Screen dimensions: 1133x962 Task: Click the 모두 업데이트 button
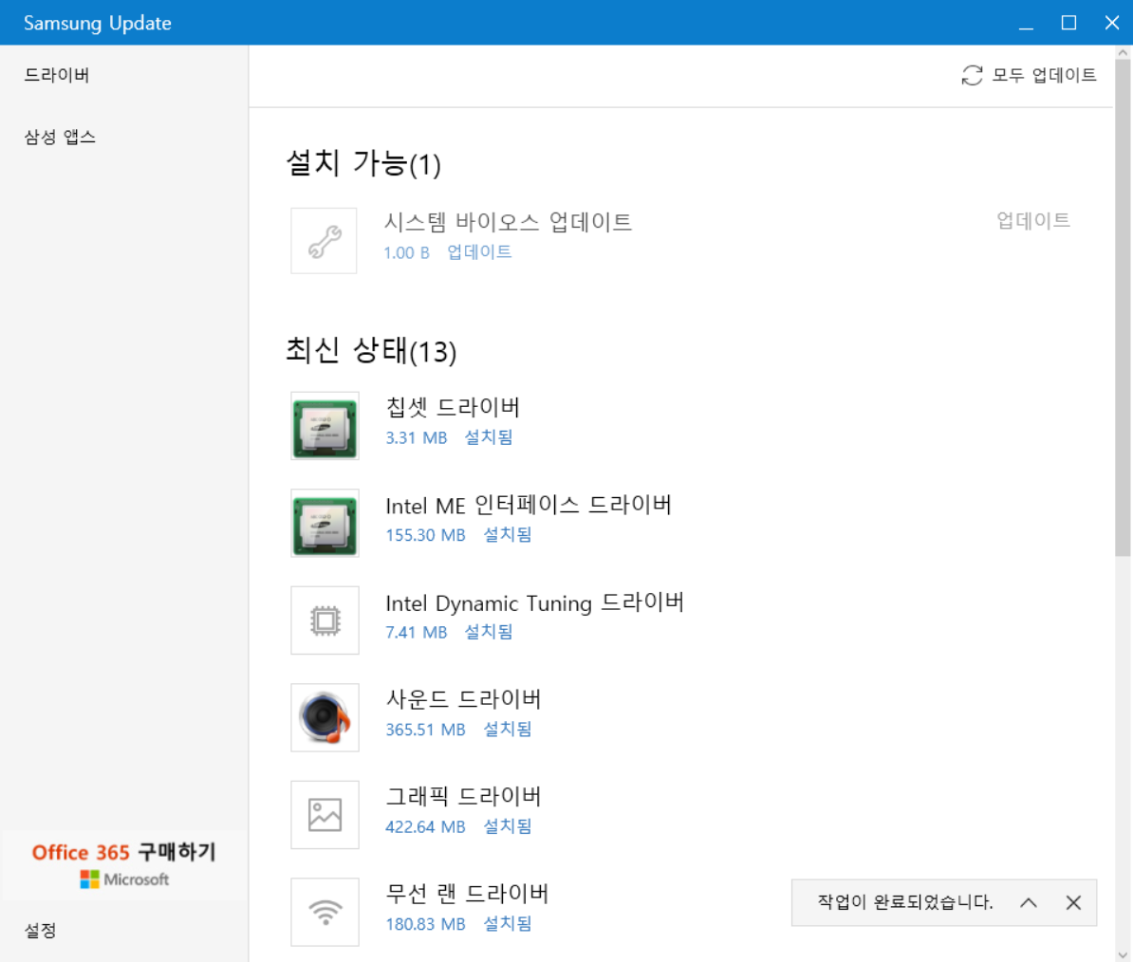tap(1029, 75)
